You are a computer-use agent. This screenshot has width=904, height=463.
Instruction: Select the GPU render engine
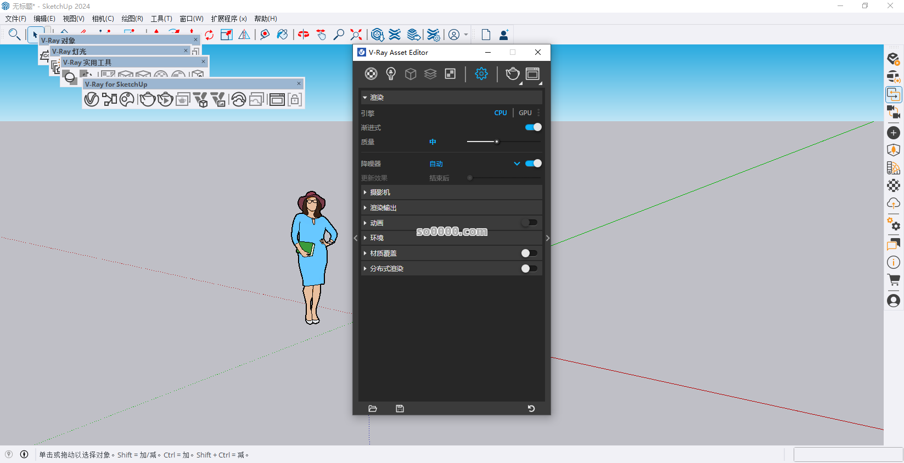pos(525,113)
